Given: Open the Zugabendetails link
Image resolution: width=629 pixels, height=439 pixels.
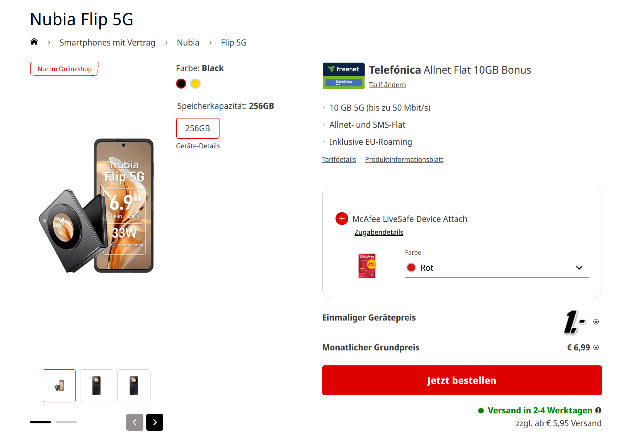Looking at the screenshot, I should [x=379, y=232].
